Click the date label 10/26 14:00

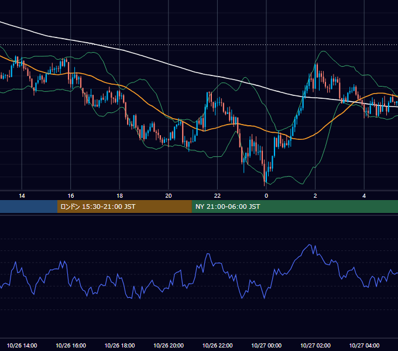pyautogui.click(x=22, y=345)
